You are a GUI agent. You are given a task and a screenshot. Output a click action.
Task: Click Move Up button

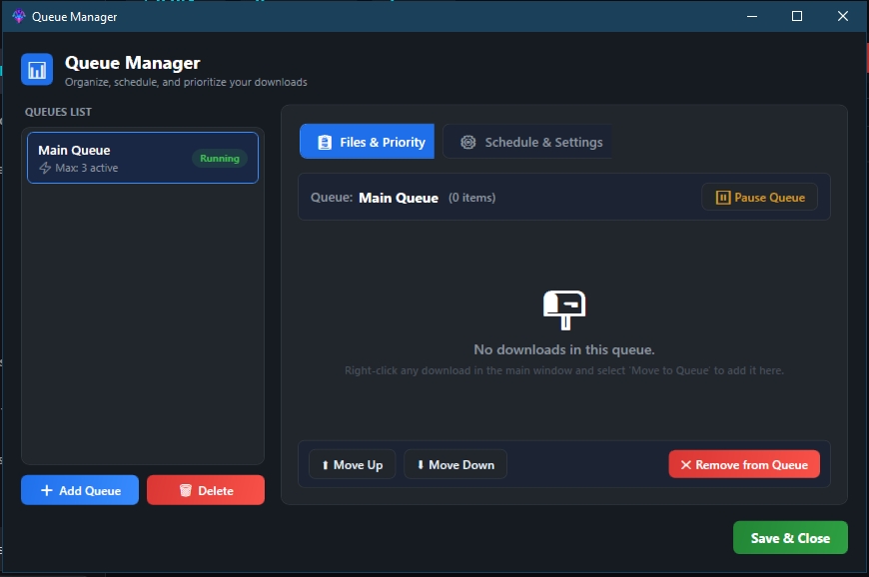tap(352, 464)
